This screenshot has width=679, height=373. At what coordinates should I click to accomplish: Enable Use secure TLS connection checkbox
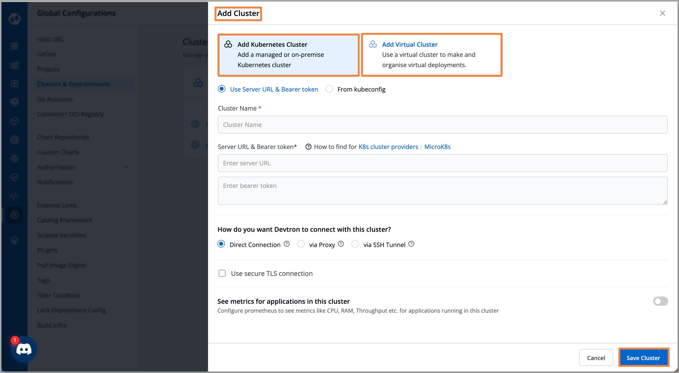[x=222, y=274]
